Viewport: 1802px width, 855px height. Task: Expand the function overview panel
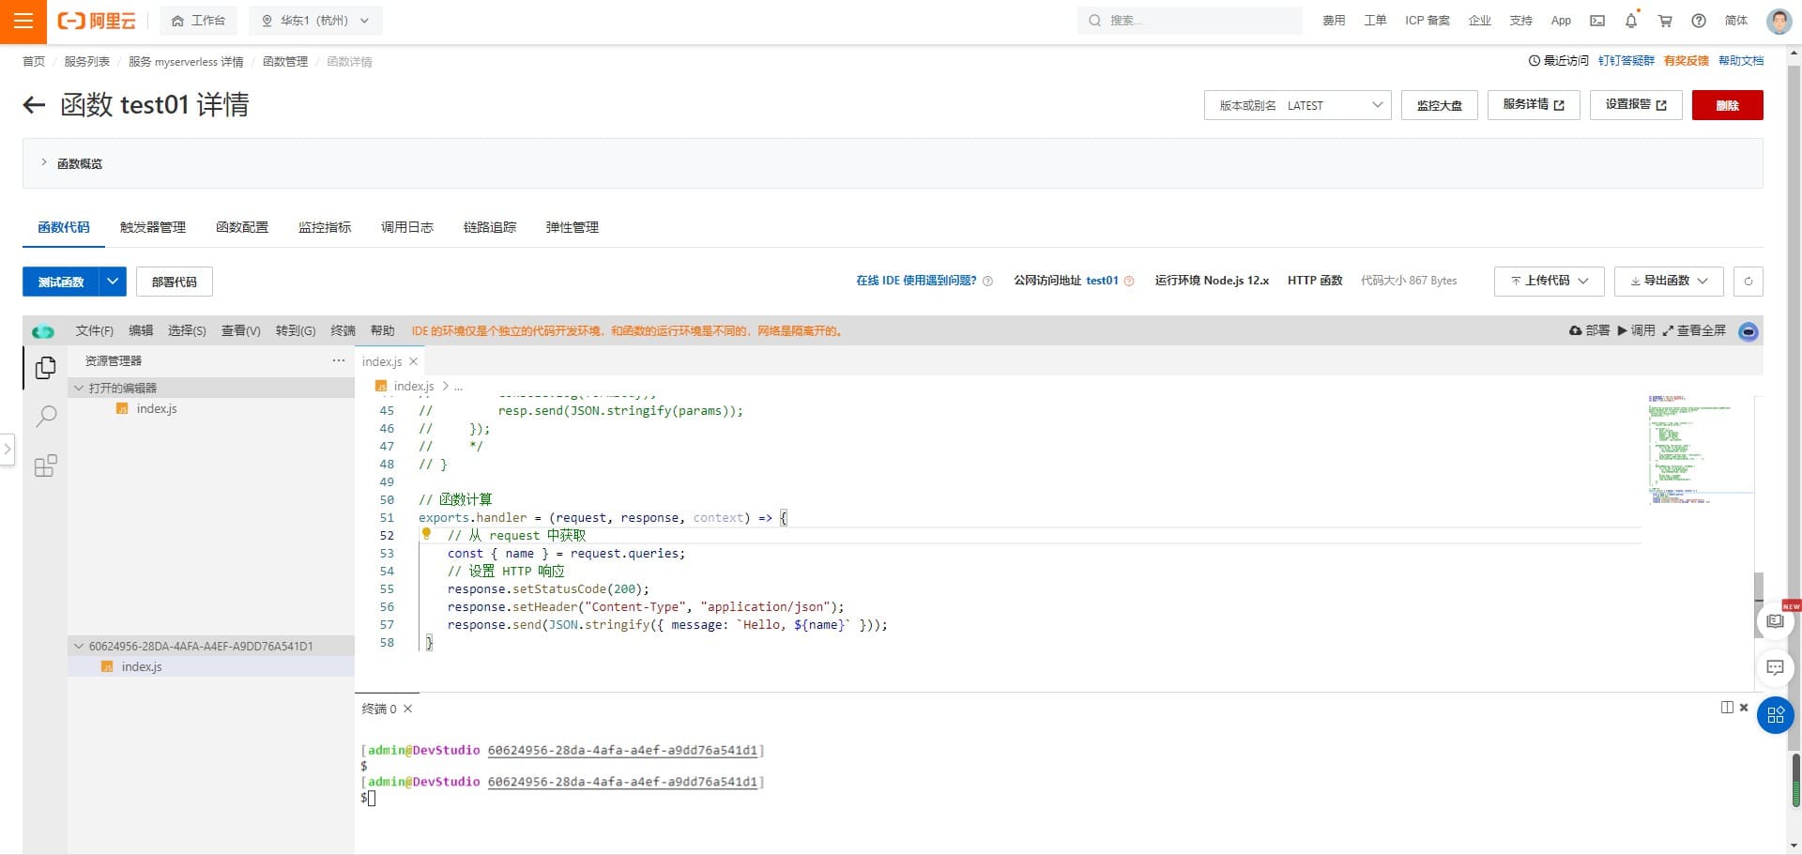[x=44, y=163]
